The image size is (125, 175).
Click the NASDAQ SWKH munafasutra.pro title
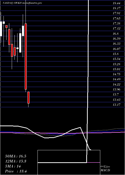(22, 3)
